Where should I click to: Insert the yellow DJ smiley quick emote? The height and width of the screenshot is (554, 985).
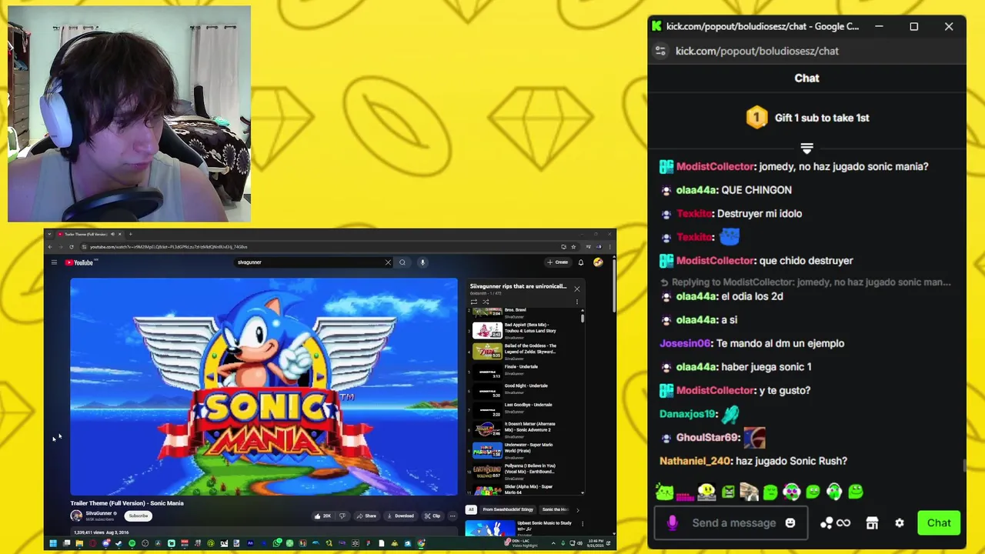pyautogui.click(x=706, y=491)
